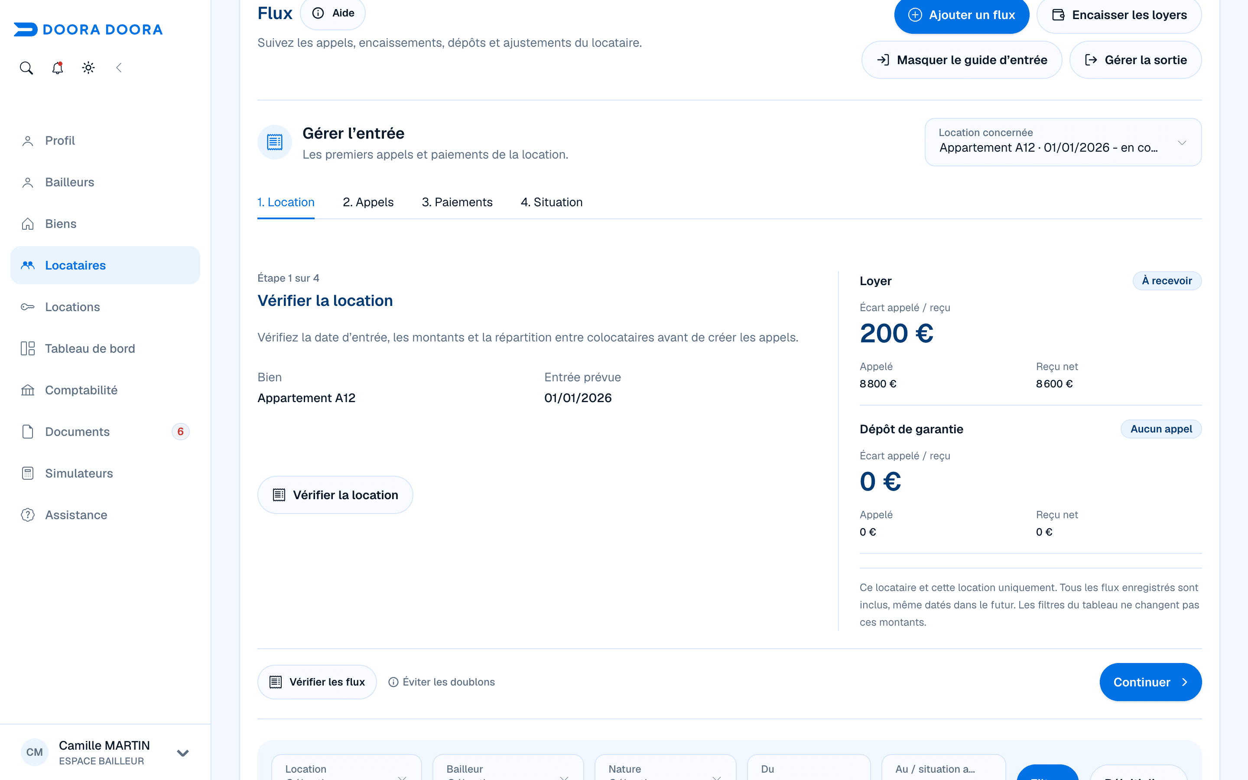Click Encaisser les loyers button
1248x780 pixels.
click(1119, 15)
